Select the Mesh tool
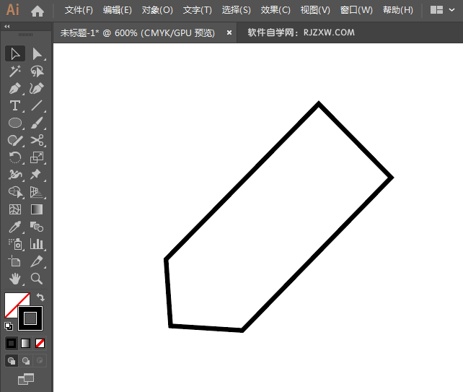 click(15, 209)
